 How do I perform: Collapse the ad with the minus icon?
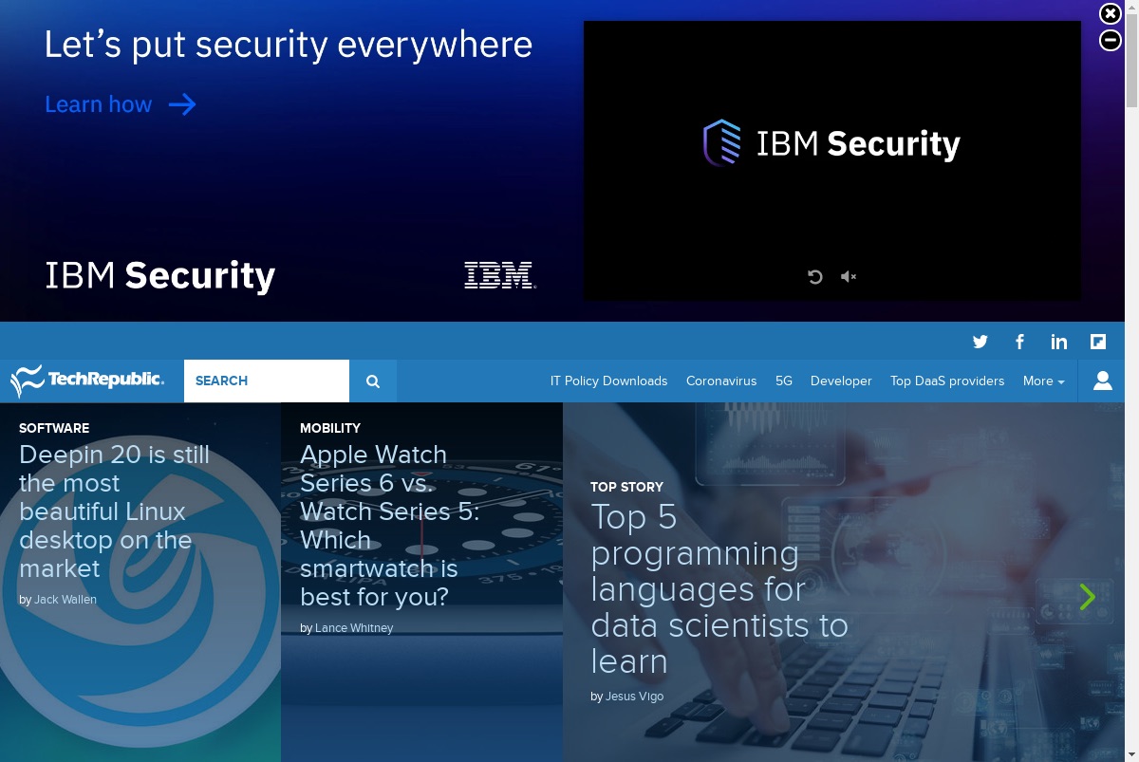coord(1111,40)
